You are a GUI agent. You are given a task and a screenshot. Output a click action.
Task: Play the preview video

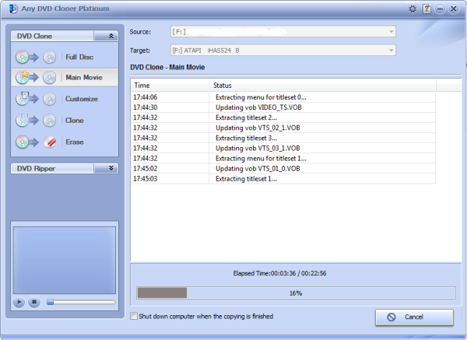tap(19, 302)
